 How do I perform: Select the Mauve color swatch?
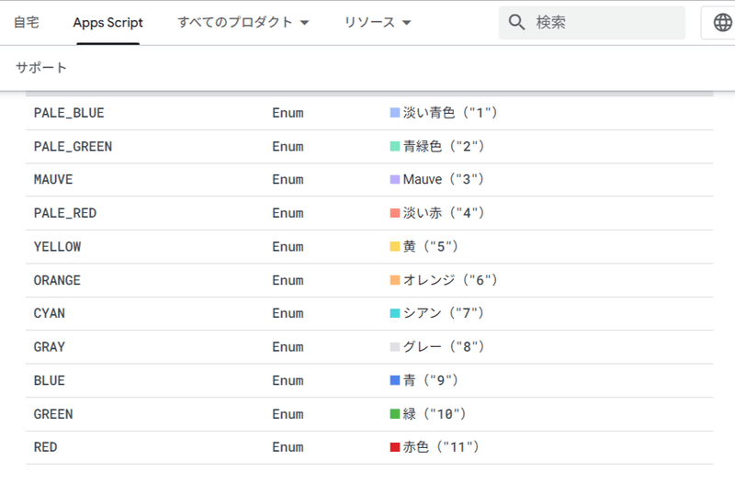click(x=395, y=180)
